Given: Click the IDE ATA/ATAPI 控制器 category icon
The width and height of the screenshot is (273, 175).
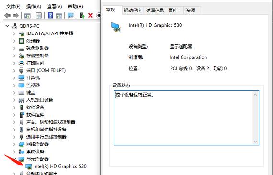Looking at the screenshot, I should click(22, 33).
